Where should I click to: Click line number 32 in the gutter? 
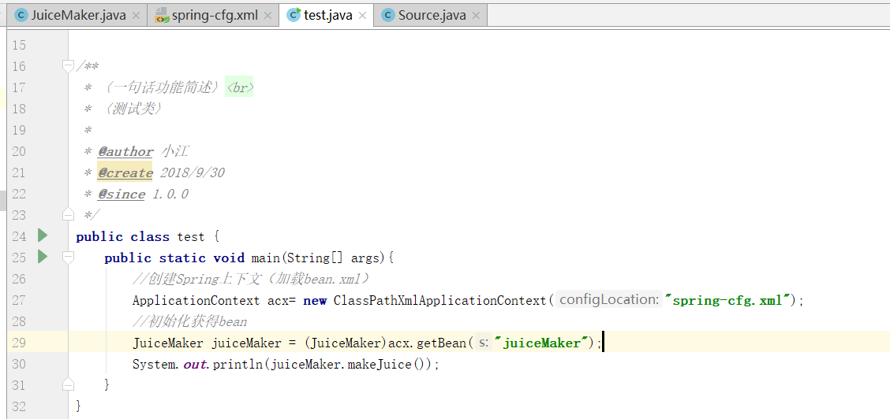click(19, 406)
